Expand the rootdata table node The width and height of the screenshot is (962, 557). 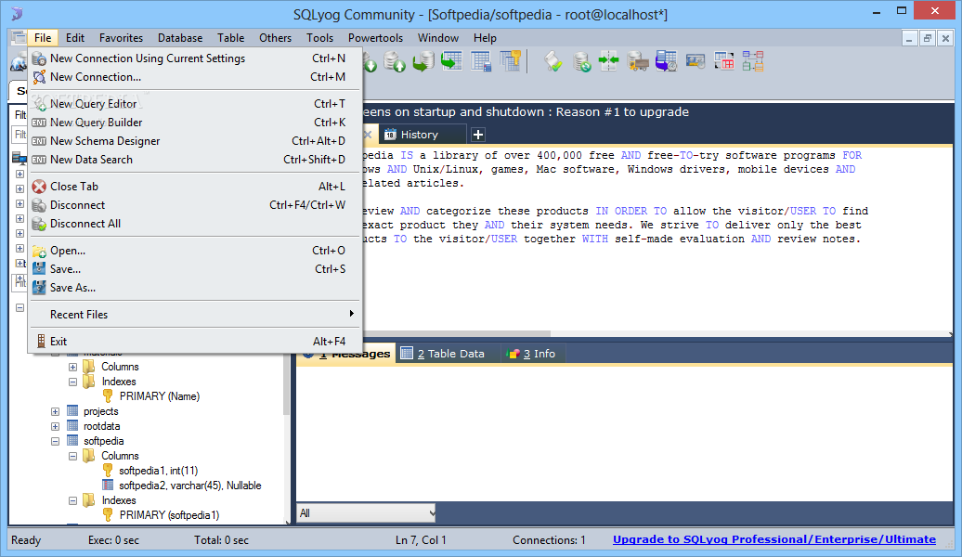click(x=55, y=426)
